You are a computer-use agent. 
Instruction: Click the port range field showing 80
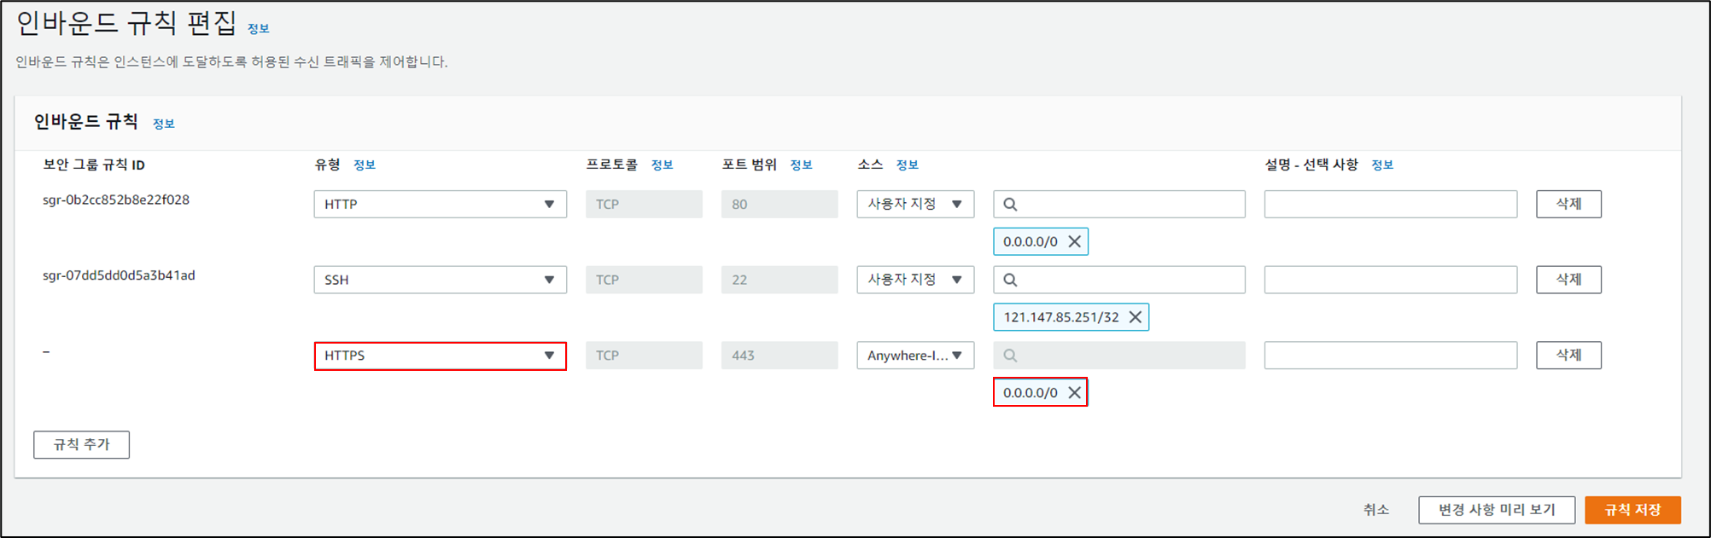(x=780, y=205)
